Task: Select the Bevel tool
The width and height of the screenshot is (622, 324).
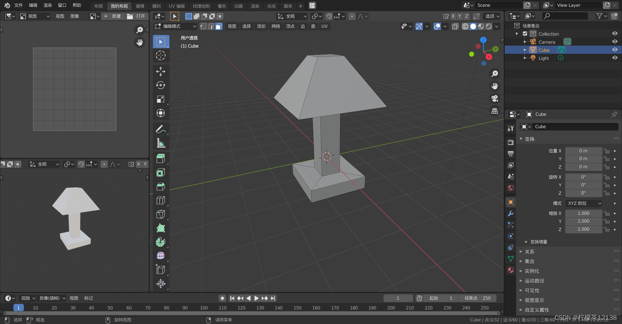Action: [161, 186]
